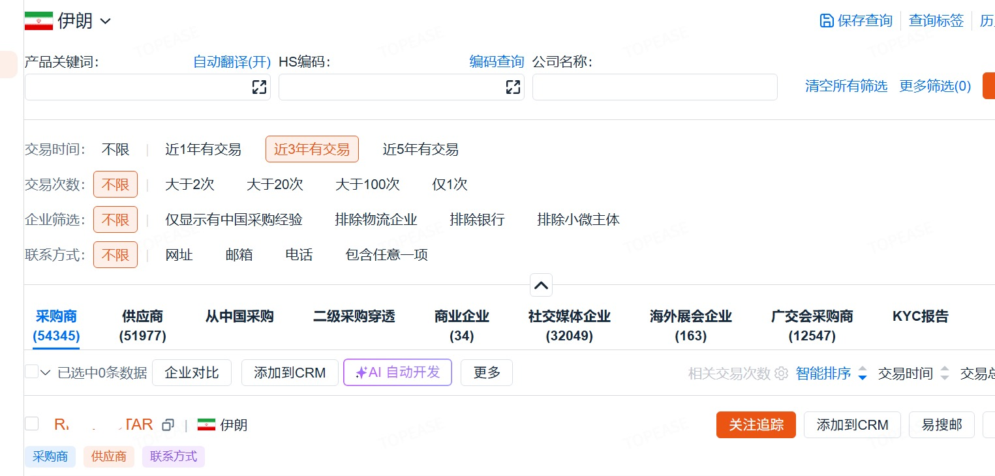Switch to the Suppliers (51977) tab
This screenshot has height=476, width=995.
142,325
